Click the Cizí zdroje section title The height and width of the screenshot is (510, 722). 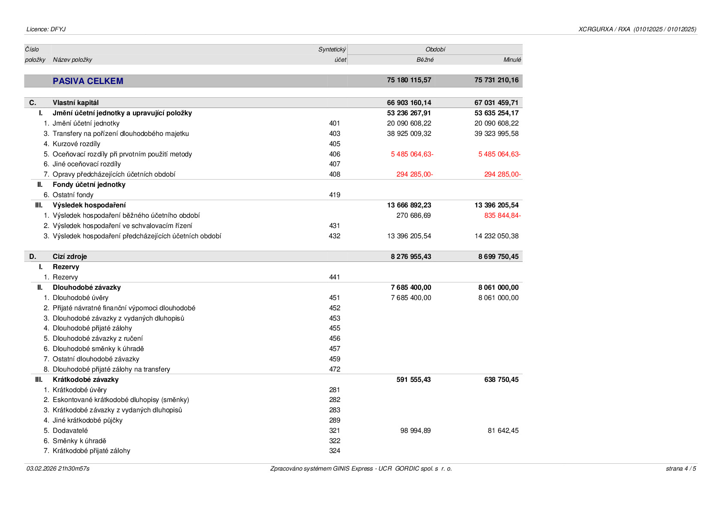[x=70, y=257]
